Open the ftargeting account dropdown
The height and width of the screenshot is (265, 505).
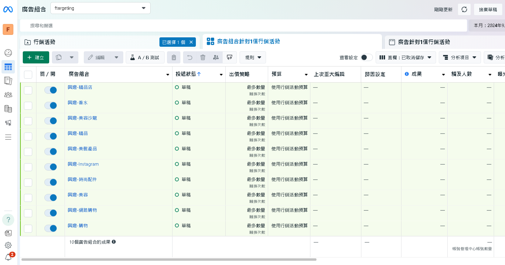[100, 8]
